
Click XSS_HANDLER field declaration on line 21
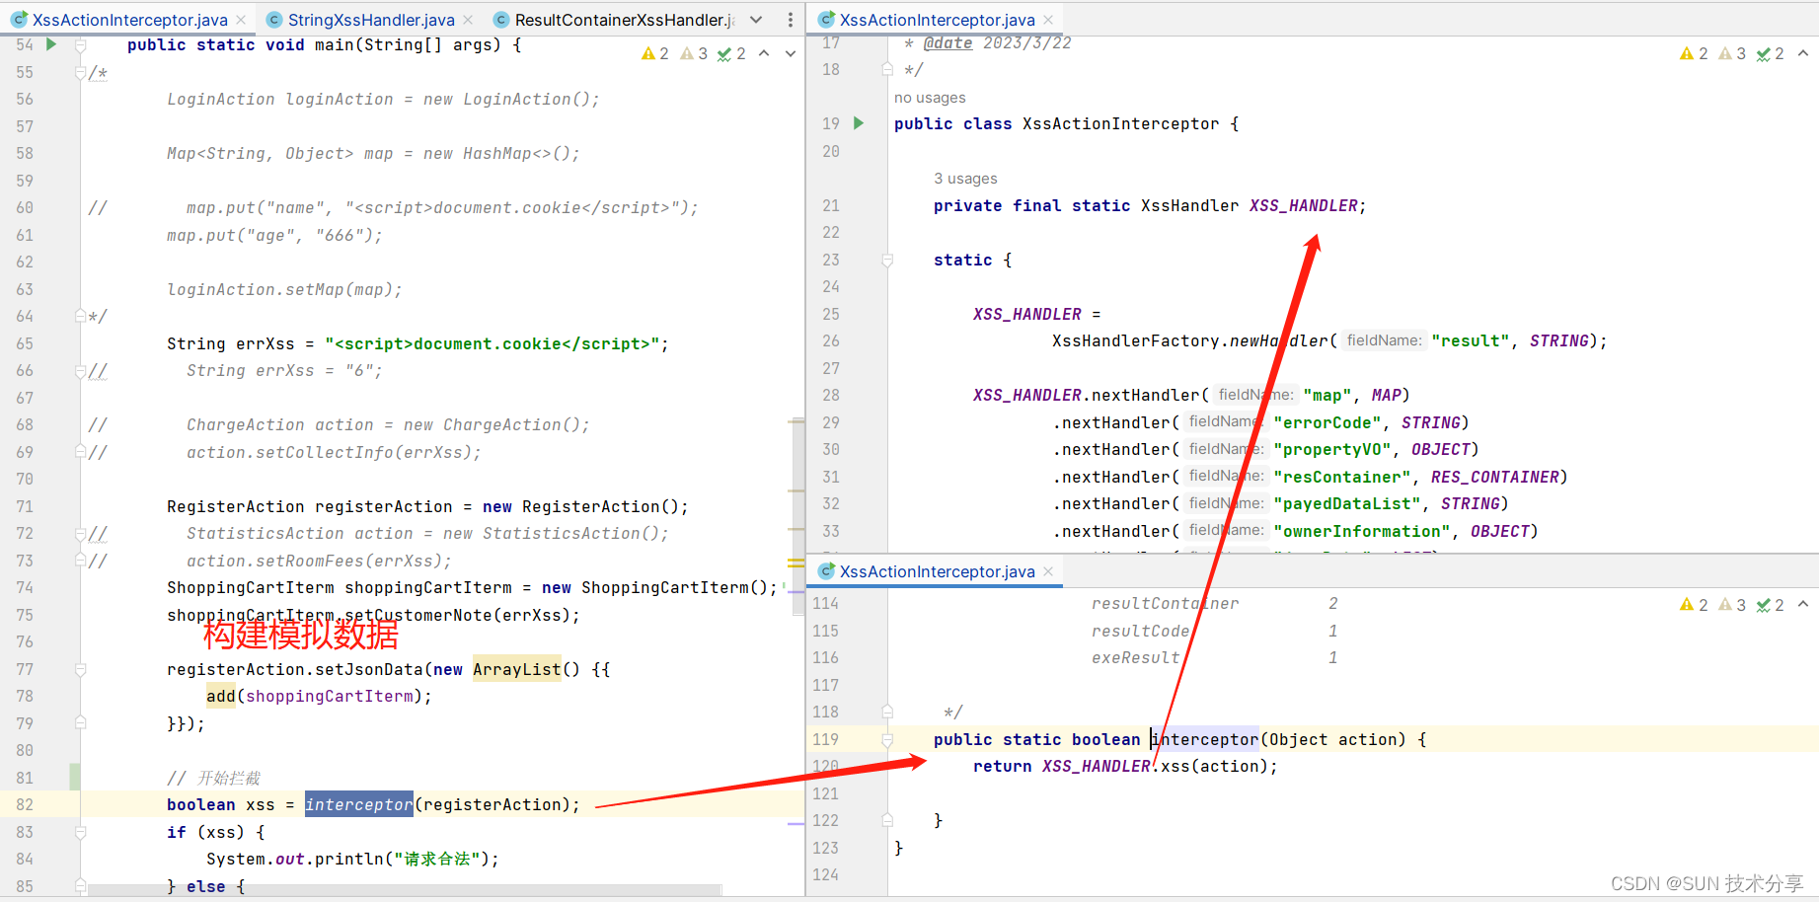1303,205
